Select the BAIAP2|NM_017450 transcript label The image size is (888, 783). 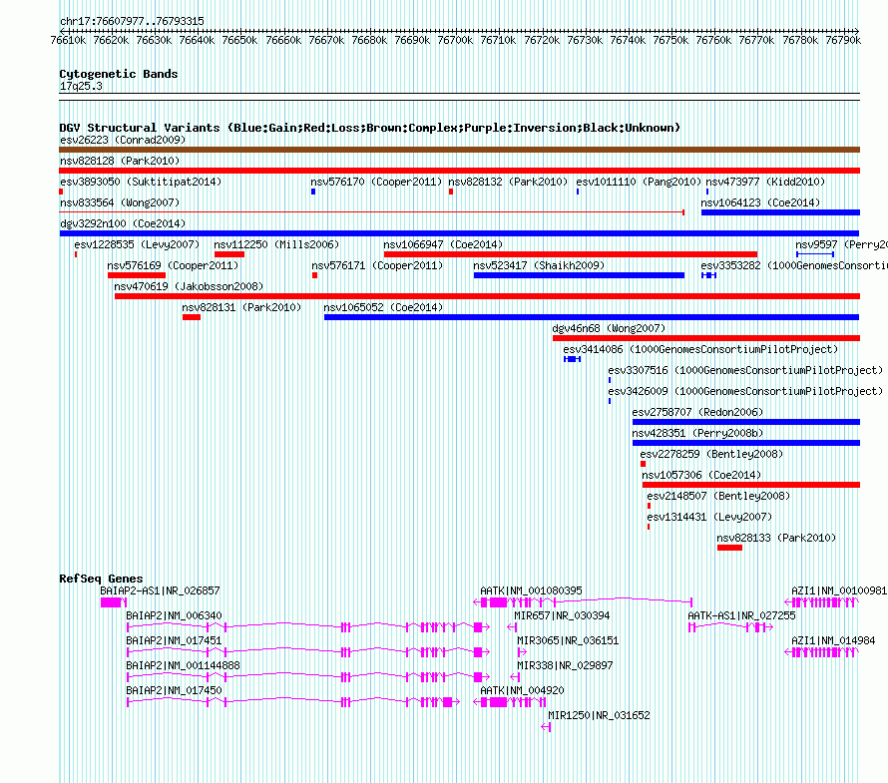click(174, 690)
